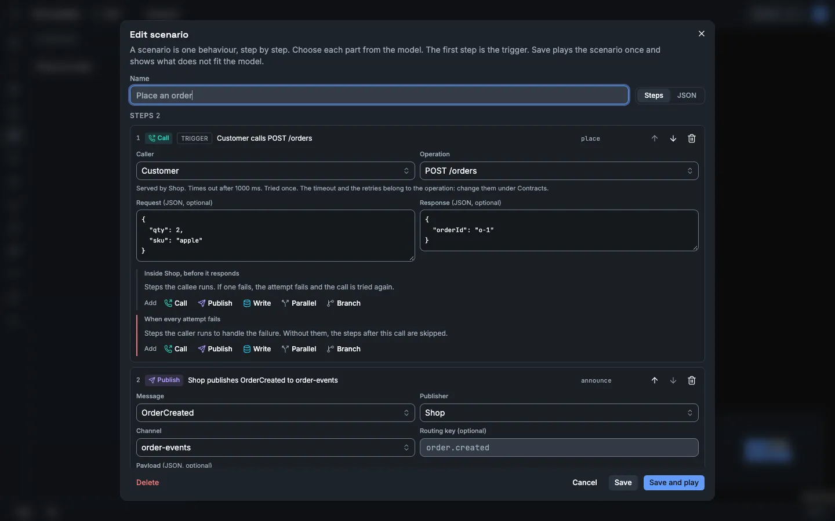Focus the scenario Name field

[x=379, y=96]
